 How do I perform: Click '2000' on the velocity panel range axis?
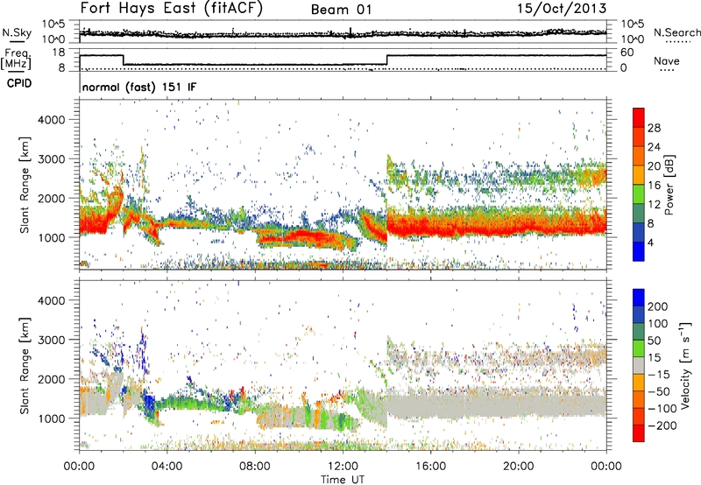point(51,379)
